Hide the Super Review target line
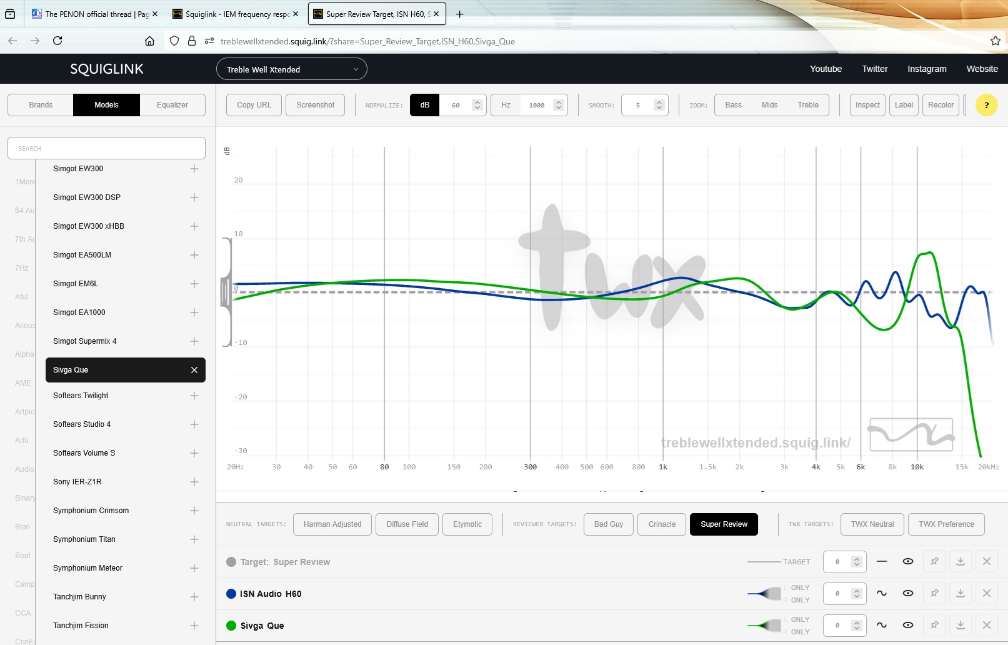1008x645 pixels. [x=908, y=561]
